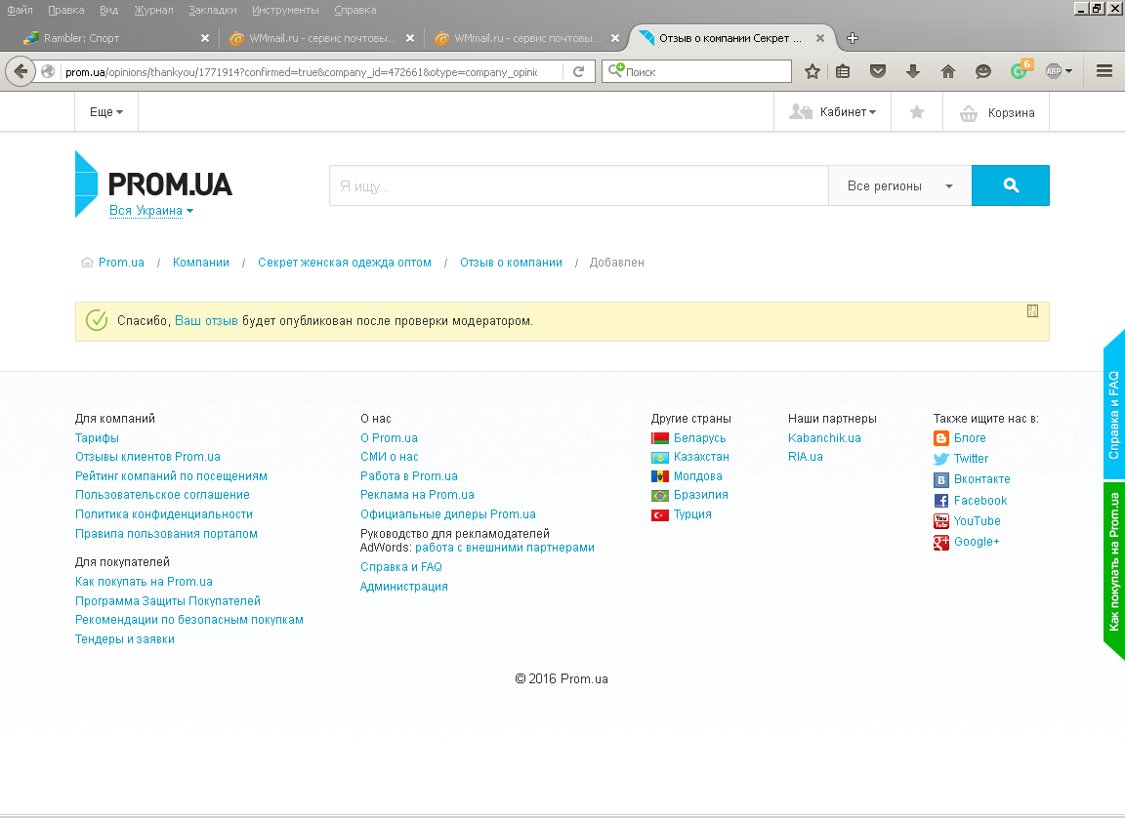Open the Инструменты menu

point(285,10)
